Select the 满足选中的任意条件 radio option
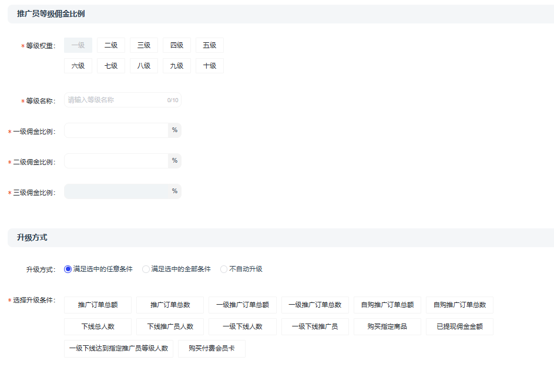Image resolution: width=554 pixels, height=374 pixels. coord(68,269)
